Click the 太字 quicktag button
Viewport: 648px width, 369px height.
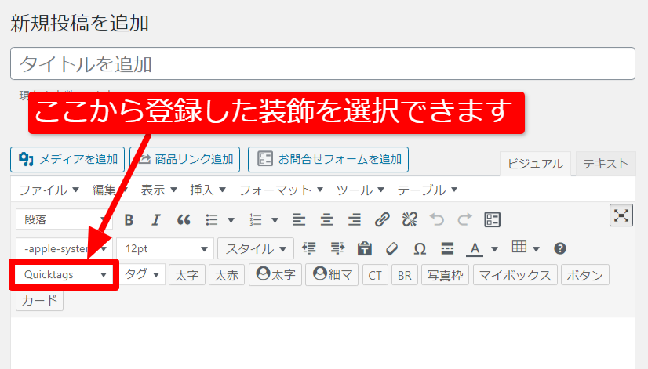[187, 275]
